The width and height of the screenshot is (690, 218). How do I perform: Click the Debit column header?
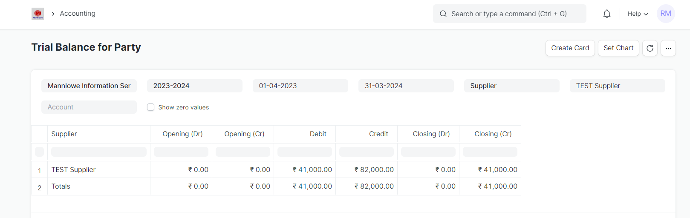[305, 134]
